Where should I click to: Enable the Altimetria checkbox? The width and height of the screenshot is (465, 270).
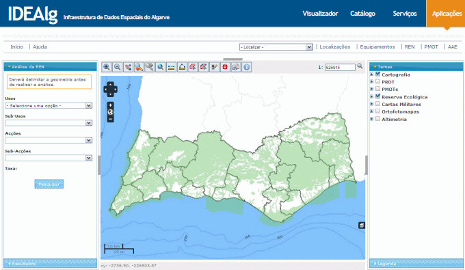(x=377, y=119)
